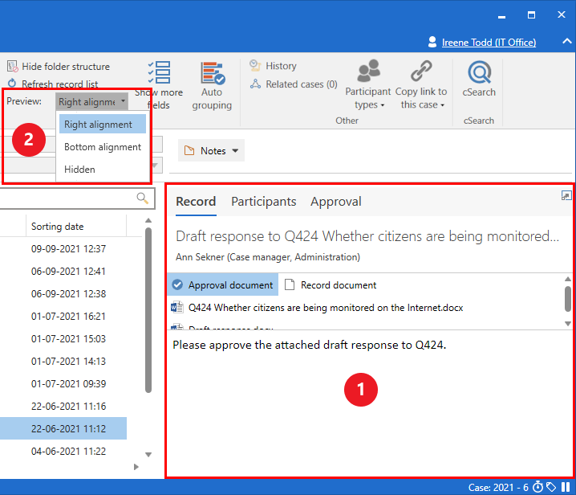This screenshot has width=576, height=495.
Task: Click record list horizontal scroll right arrow
Action: point(136,467)
